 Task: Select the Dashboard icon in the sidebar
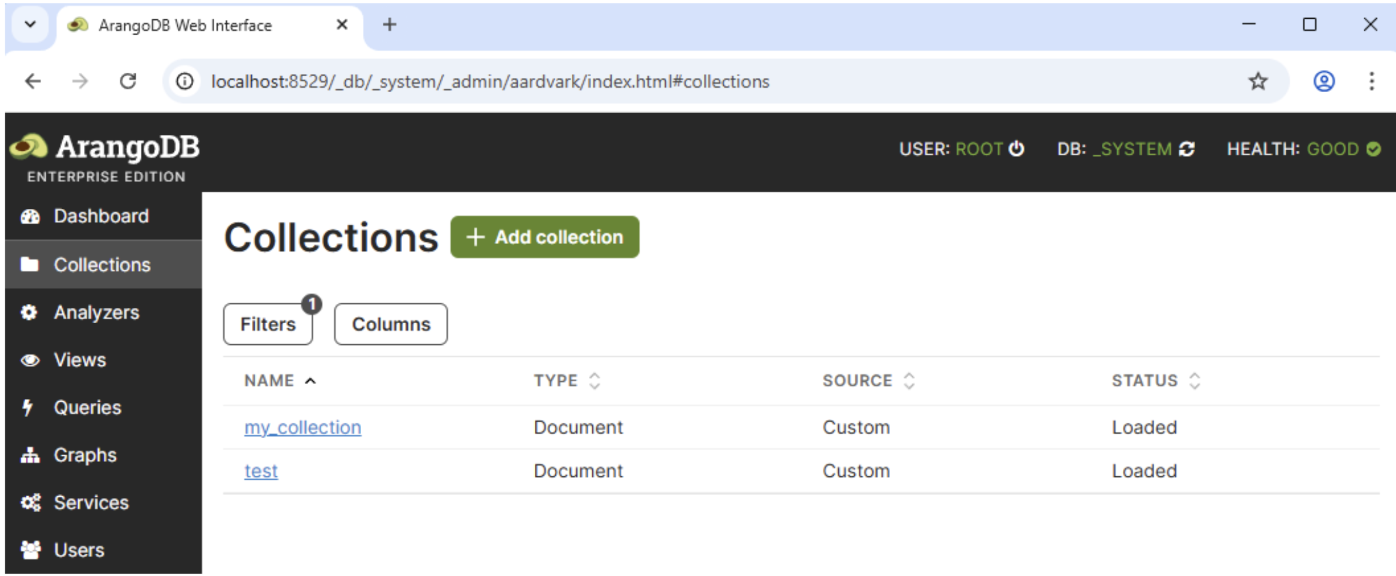click(29, 216)
